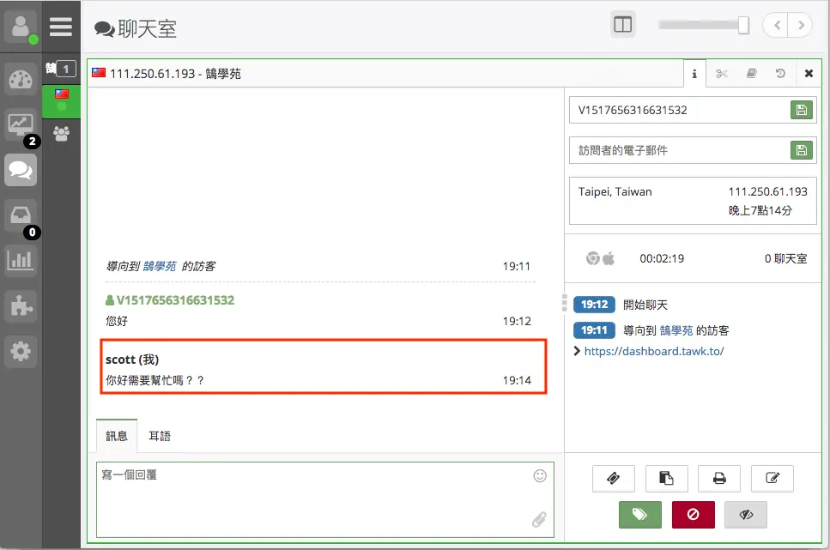
Task: Open the add-ons puzzle piece icon
Action: tap(21, 306)
